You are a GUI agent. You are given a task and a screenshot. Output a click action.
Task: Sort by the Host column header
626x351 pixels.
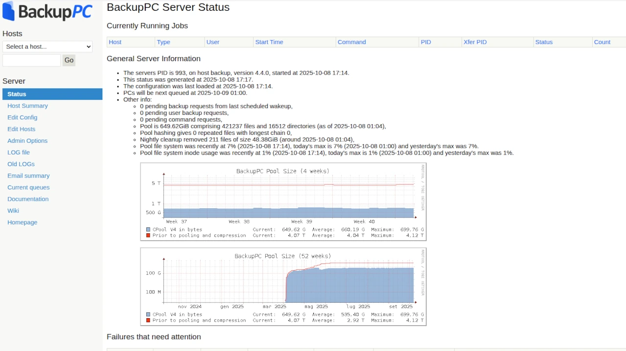tap(115, 42)
